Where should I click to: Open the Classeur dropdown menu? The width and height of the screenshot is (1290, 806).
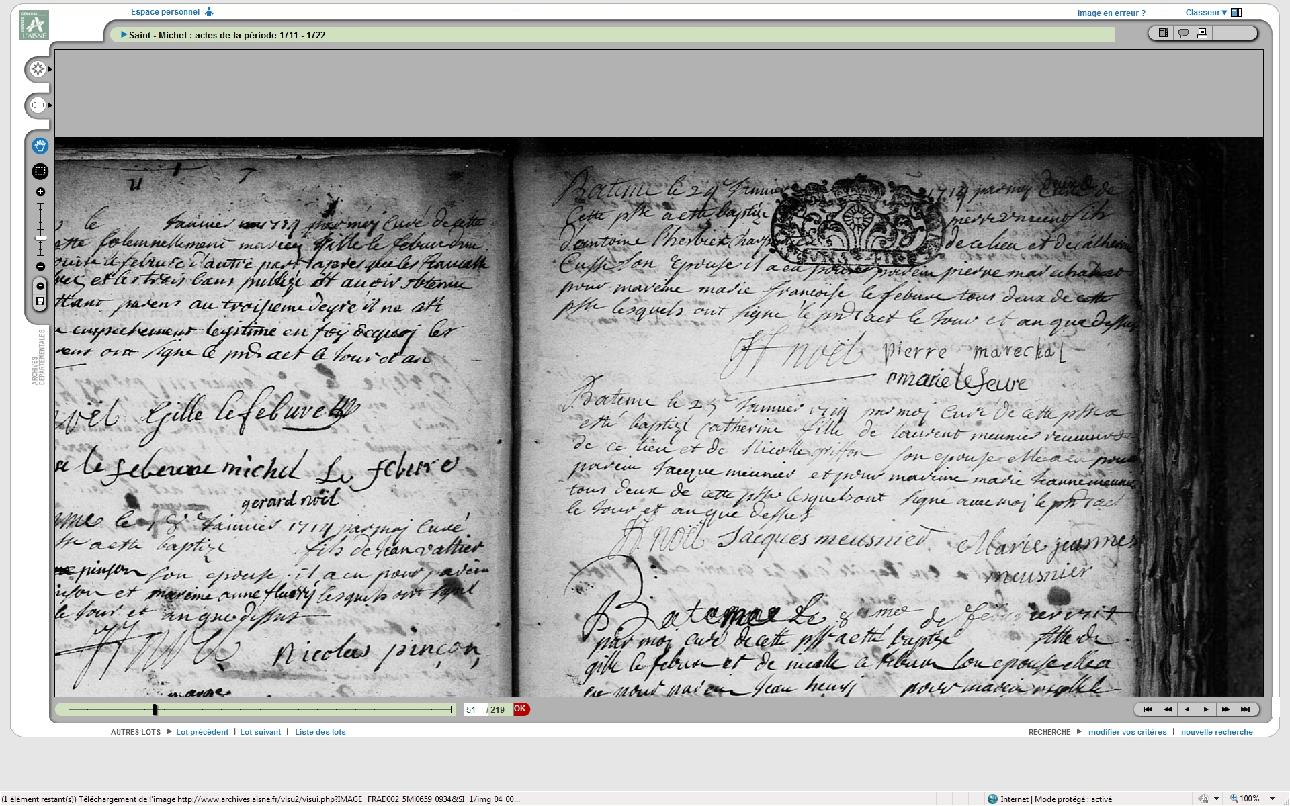pos(1206,13)
